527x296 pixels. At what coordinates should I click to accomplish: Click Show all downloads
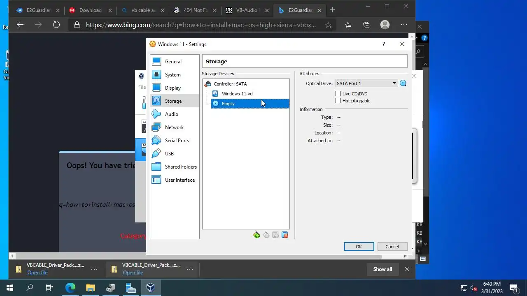click(x=382, y=269)
